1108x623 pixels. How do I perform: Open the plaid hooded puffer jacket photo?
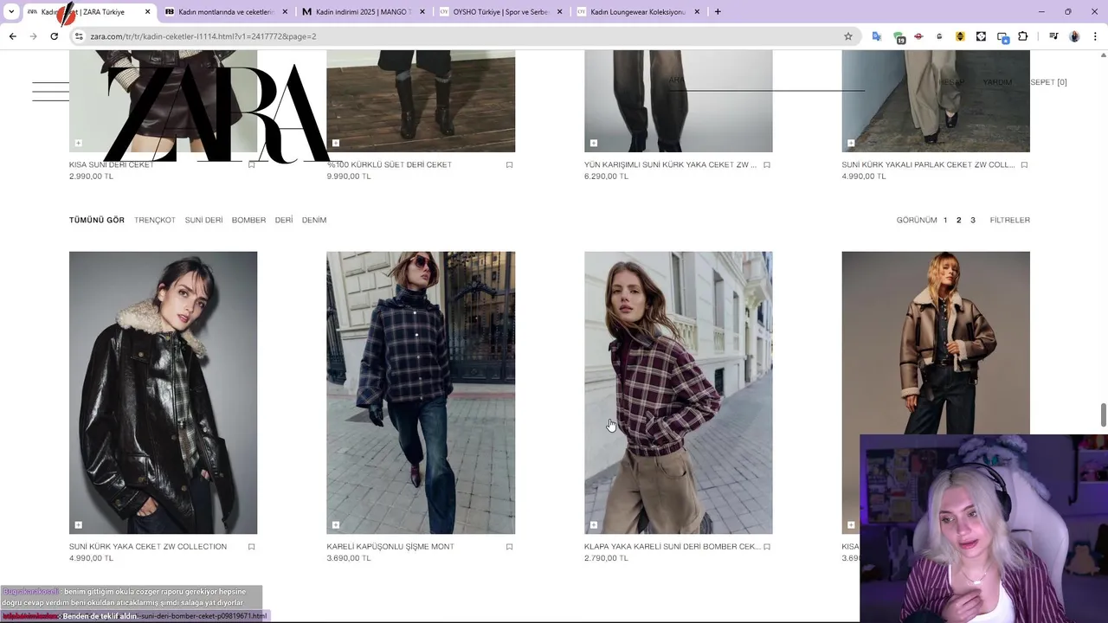point(421,393)
